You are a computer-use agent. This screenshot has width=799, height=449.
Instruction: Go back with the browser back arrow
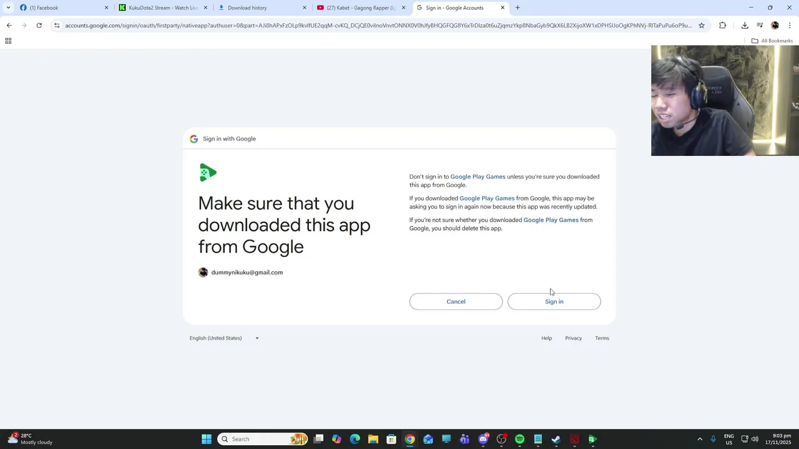click(x=9, y=26)
